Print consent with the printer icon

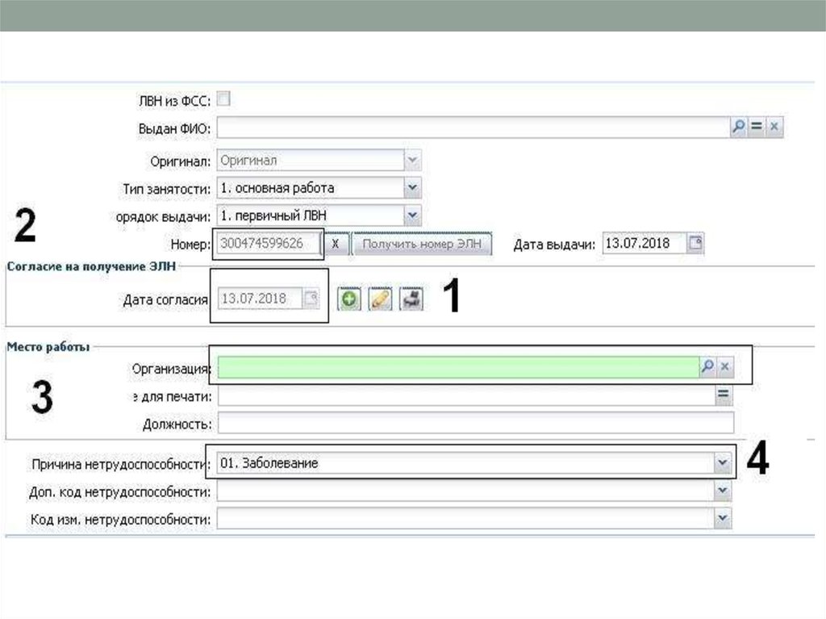(x=411, y=299)
